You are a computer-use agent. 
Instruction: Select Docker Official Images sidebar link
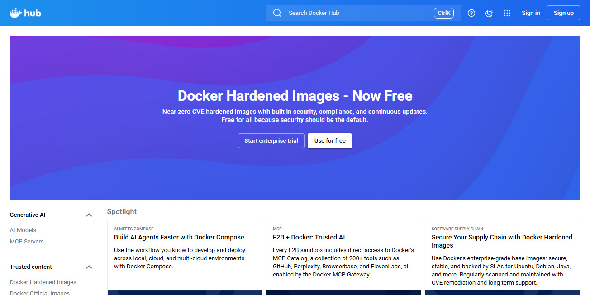coord(40,292)
